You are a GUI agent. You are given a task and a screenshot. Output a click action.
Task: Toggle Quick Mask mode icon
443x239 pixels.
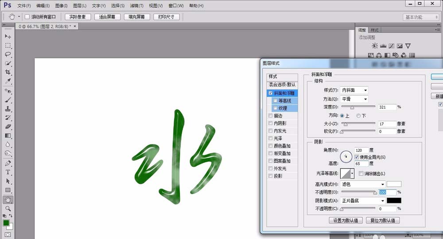(x=8, y=235)
